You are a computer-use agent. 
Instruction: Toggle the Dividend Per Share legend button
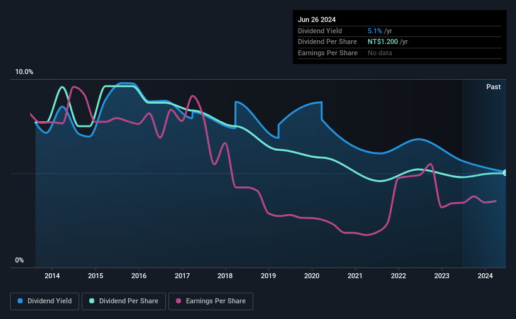click(124, 301)
